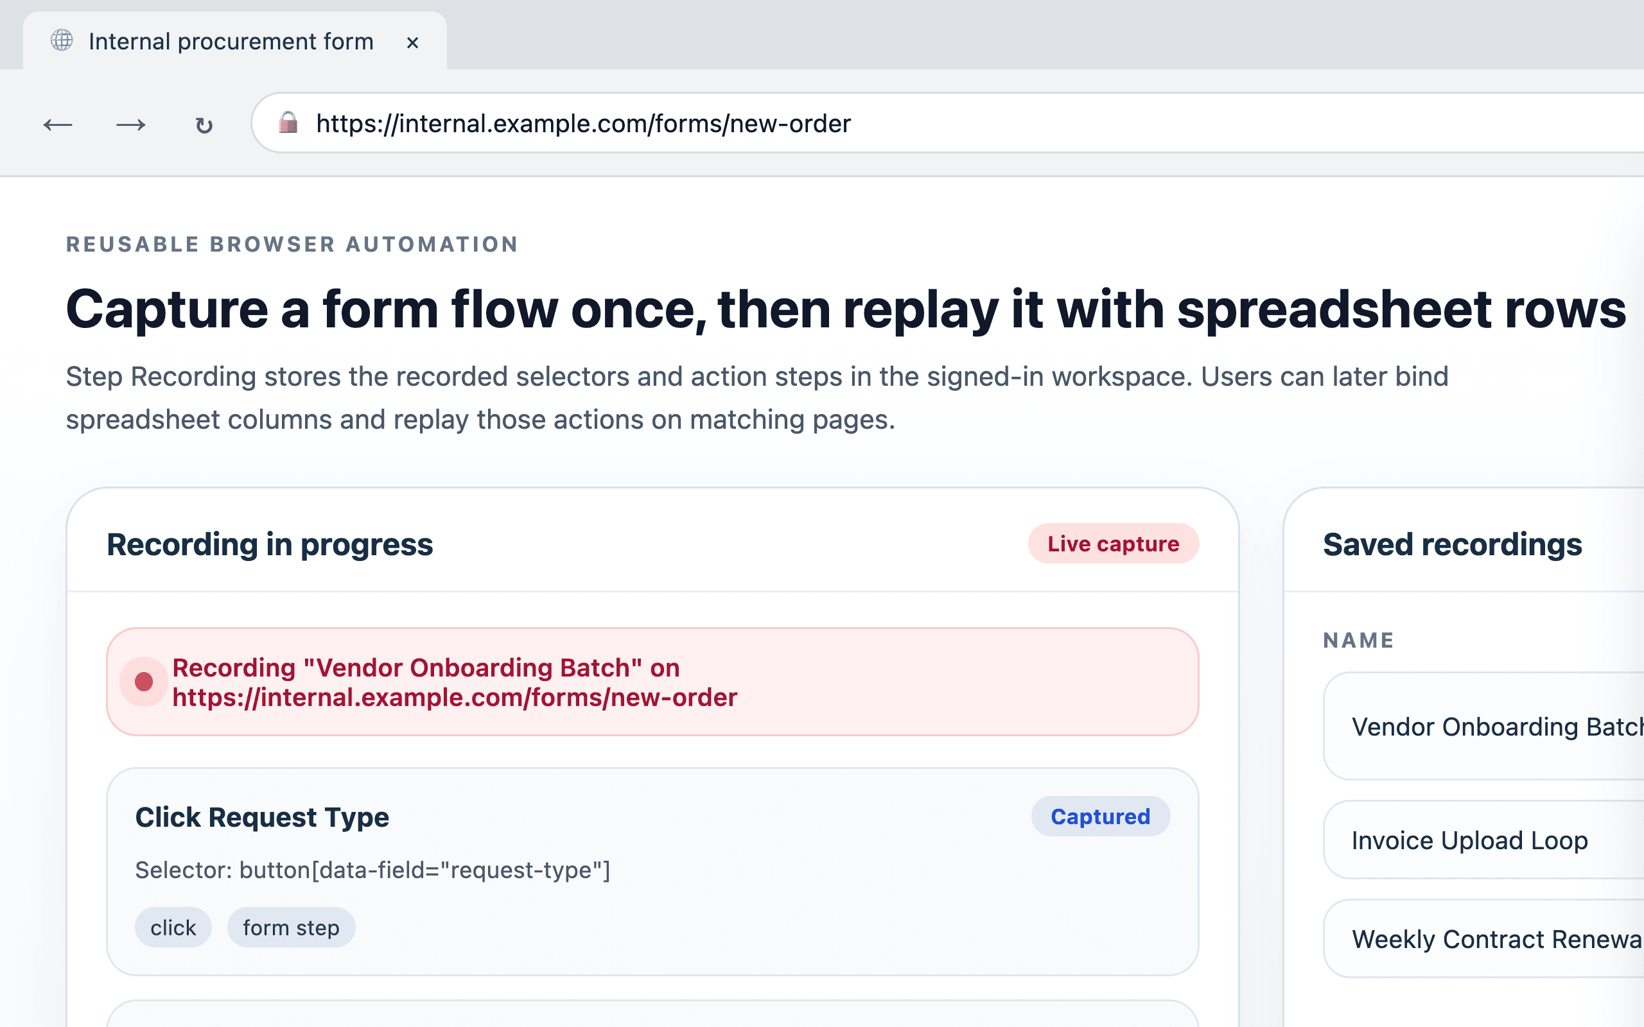Click the Click Request Type step card title
Viewport: 1644px width, 1027px height.
point(262,816)
